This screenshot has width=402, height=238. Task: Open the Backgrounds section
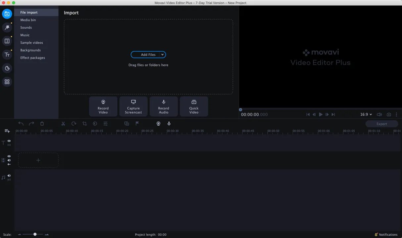[x=36, y=50]
